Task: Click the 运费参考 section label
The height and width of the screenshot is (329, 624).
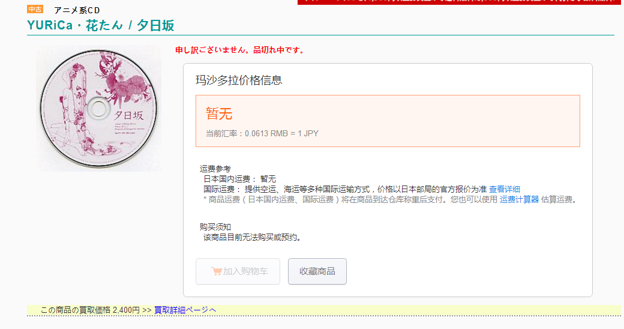Action: coord(215,169)
